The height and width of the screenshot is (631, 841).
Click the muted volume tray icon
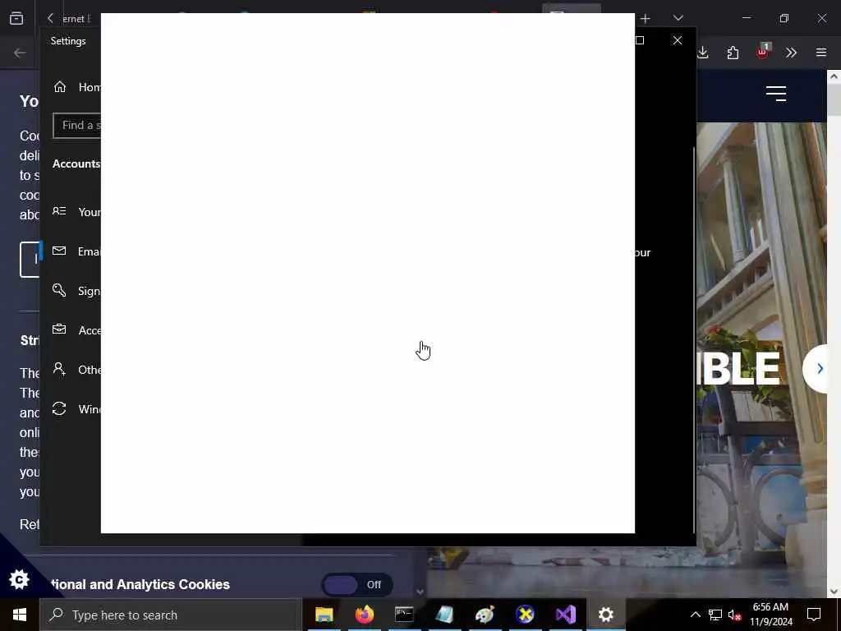735,615
